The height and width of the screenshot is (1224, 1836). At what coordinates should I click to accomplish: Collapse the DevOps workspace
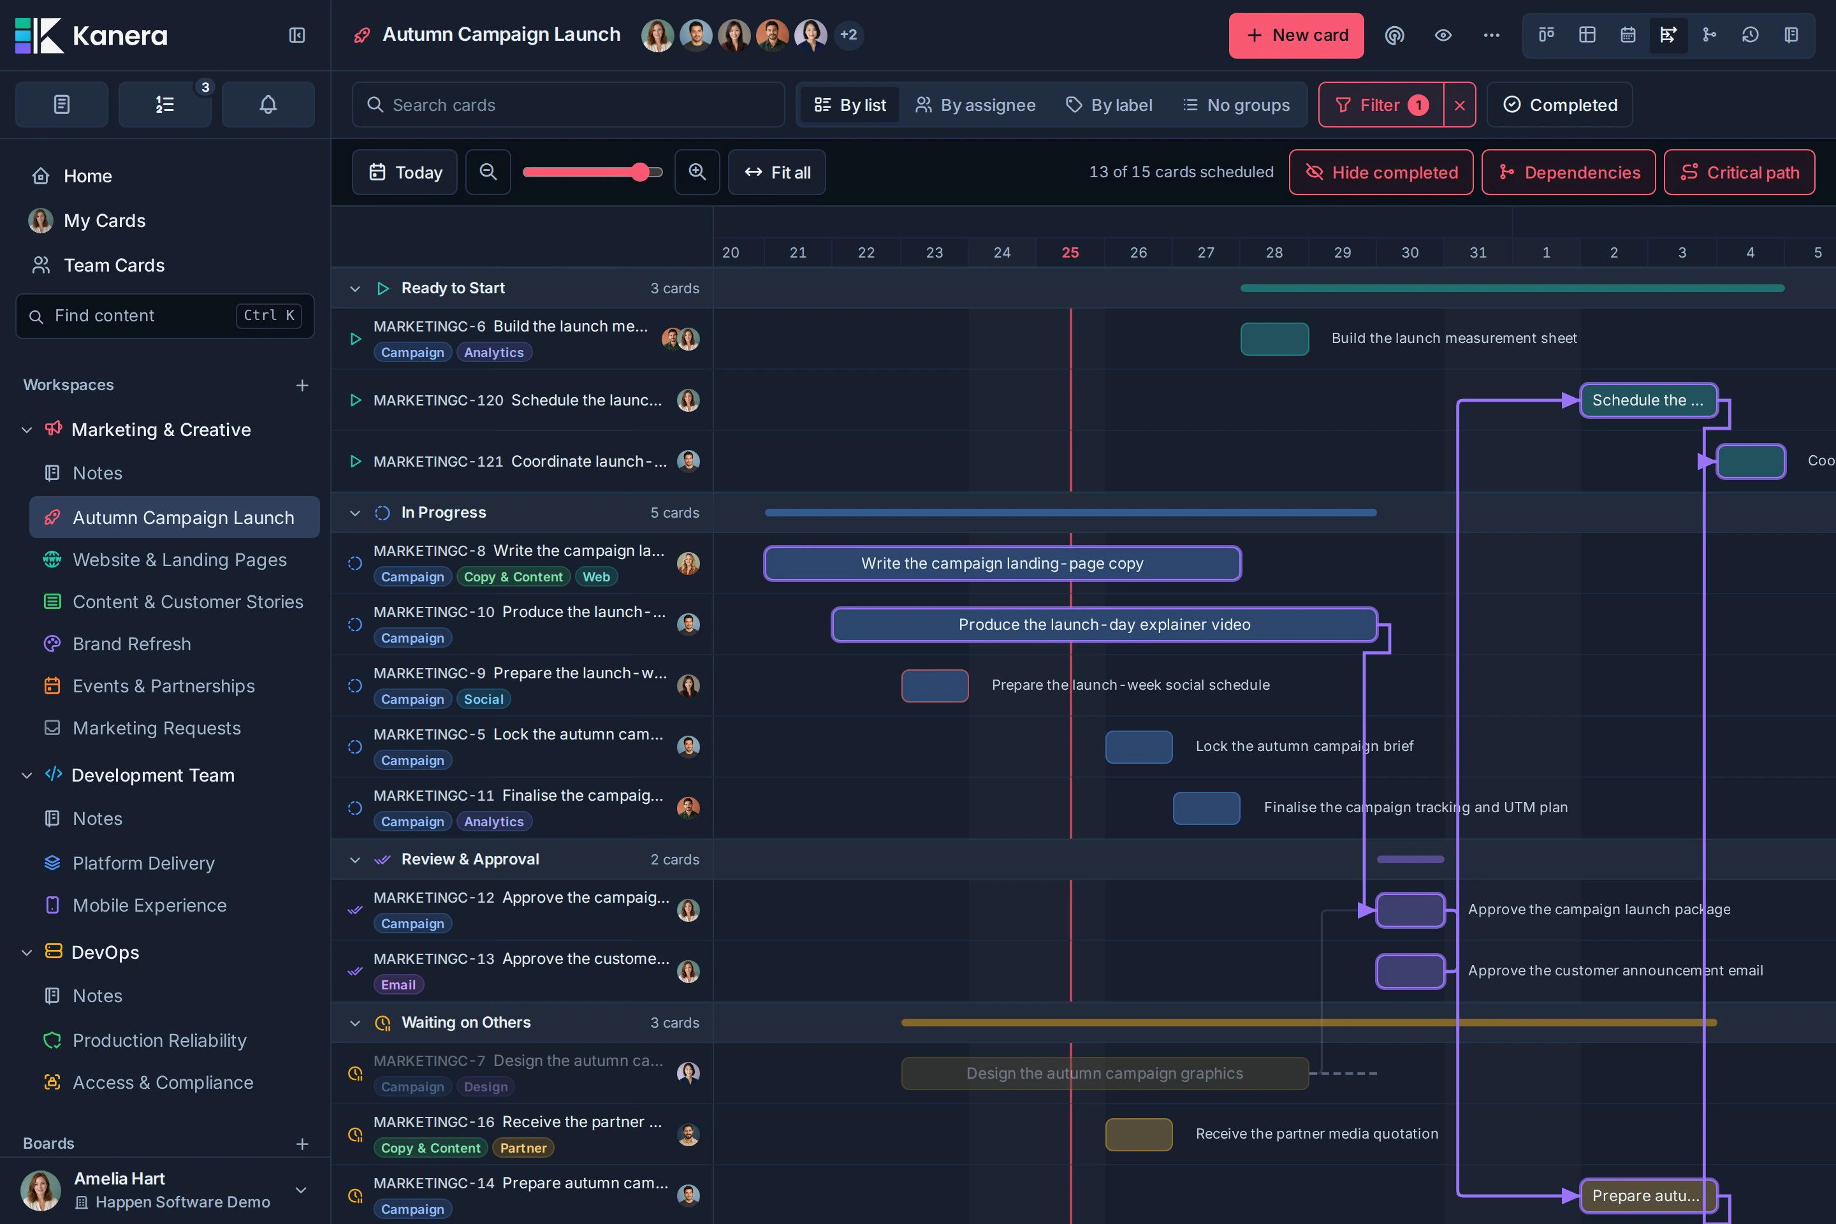pos(27,952)
